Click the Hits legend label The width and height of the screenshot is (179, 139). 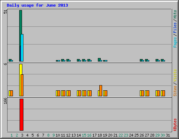point(175,14)
